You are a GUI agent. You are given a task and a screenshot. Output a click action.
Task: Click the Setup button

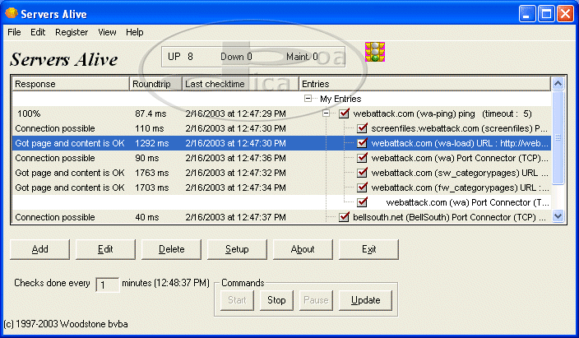(238, 249)
